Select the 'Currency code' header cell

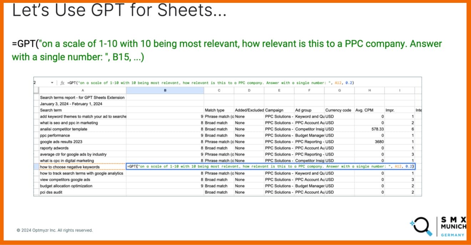pos(339,110)
